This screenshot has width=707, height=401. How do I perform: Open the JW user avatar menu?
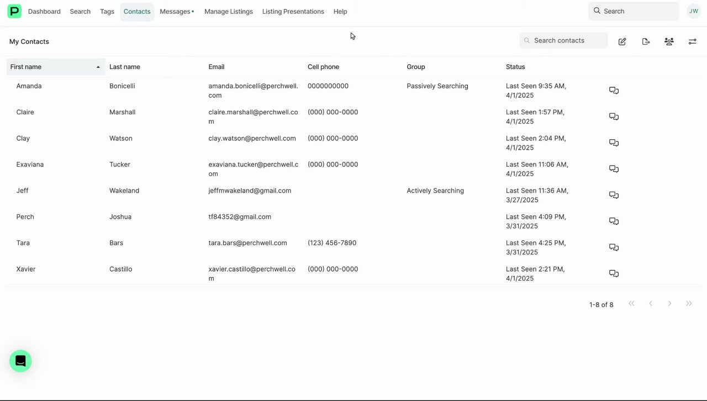tap(693, 11)
